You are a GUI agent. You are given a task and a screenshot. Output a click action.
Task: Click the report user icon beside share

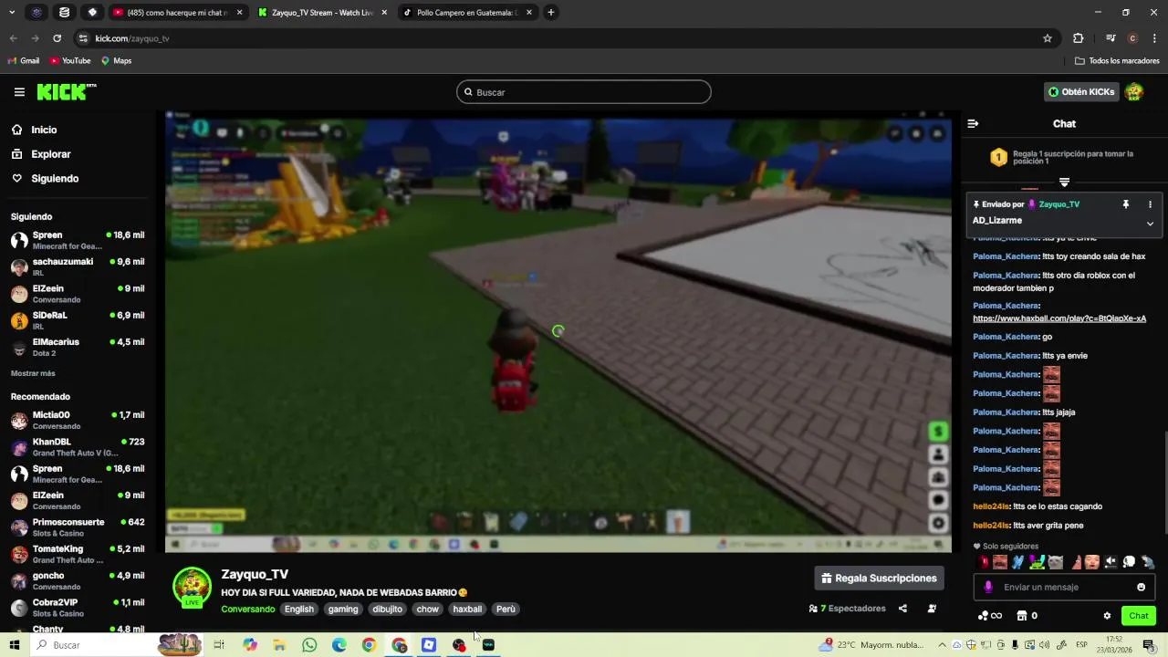[x=932, y=609]
